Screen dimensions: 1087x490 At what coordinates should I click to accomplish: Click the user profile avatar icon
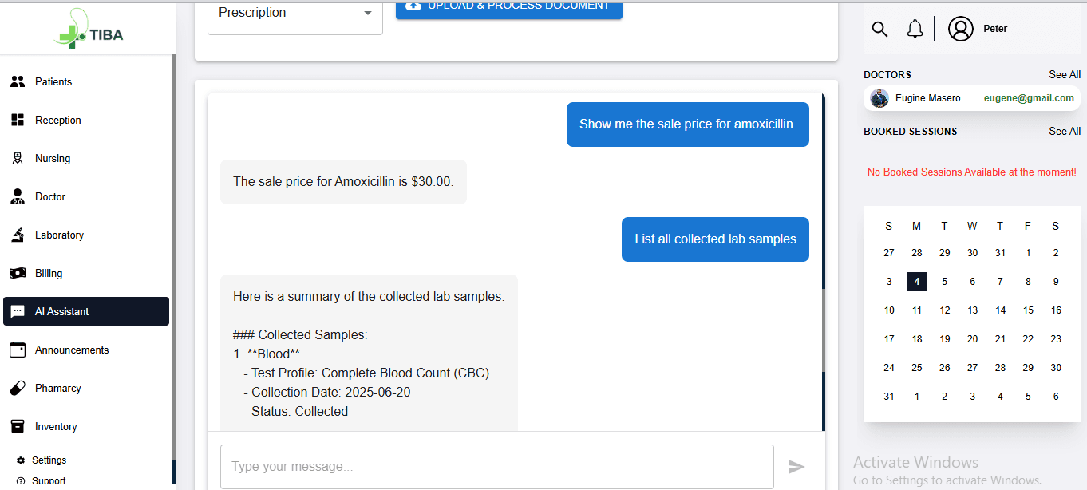960,30
